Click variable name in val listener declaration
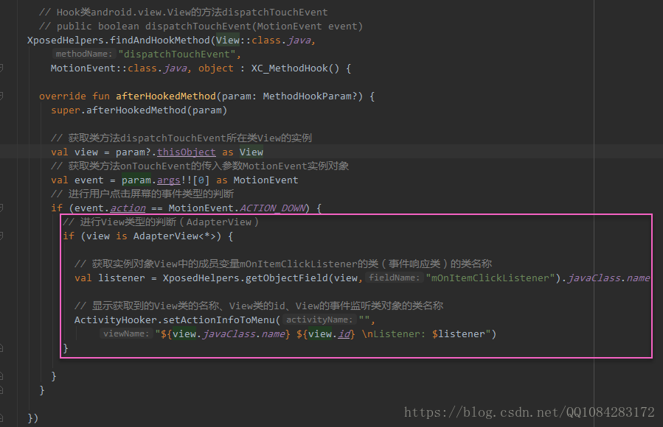 coord(122,278)
